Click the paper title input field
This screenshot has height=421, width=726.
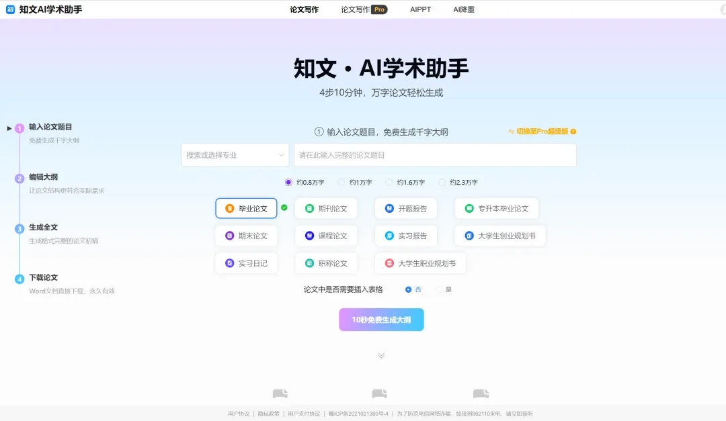click(435, 155)
